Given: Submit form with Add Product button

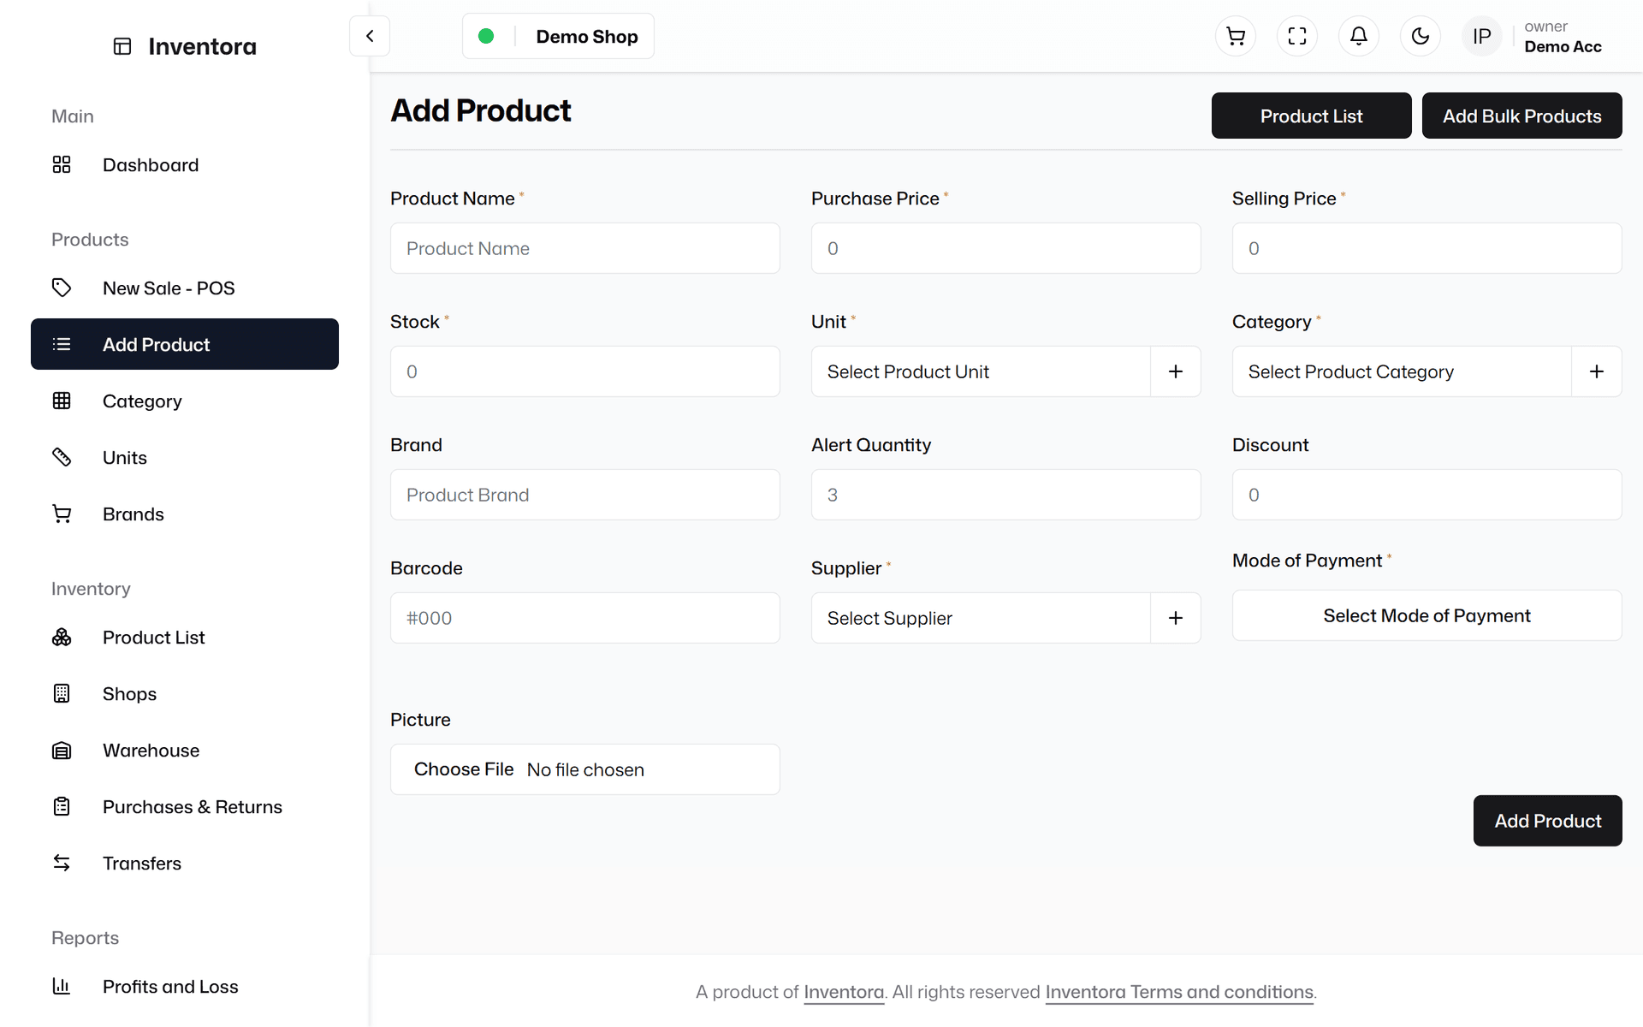Looking at the screenshot, I should click(x=1547, y=821).
